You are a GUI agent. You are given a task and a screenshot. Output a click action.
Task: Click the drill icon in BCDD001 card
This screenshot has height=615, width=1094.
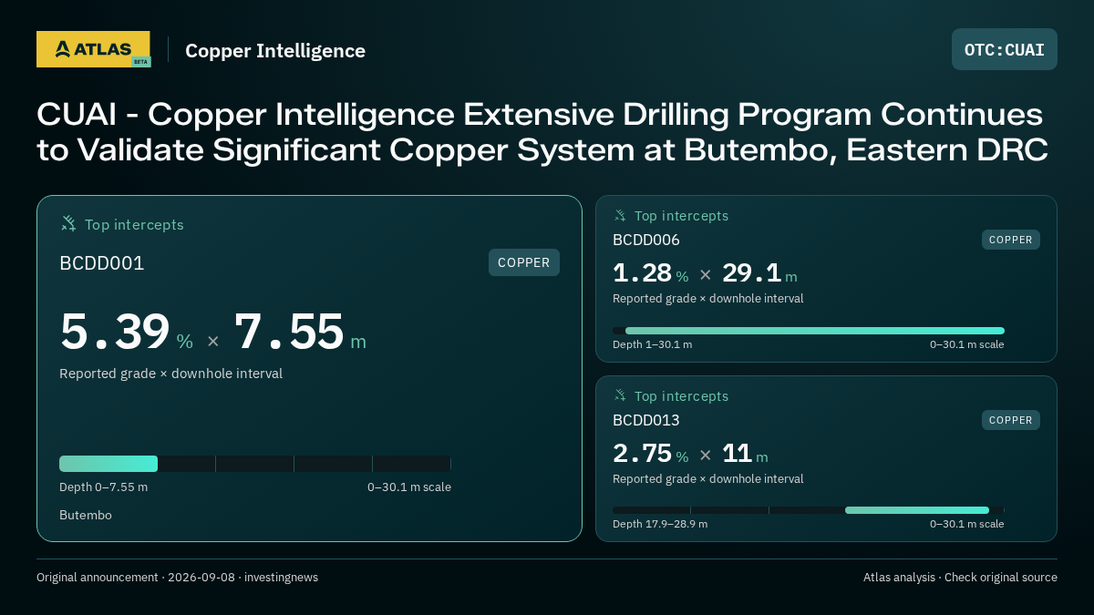[68, 223]
